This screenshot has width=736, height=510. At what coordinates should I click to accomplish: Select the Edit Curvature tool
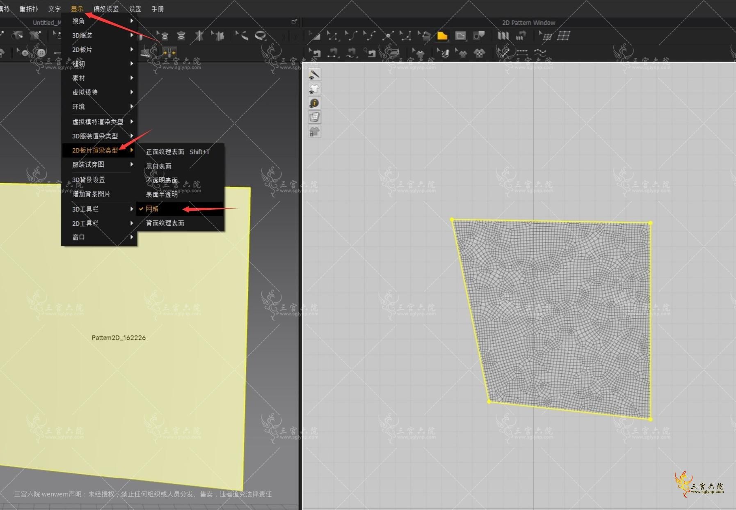[351, 36]
